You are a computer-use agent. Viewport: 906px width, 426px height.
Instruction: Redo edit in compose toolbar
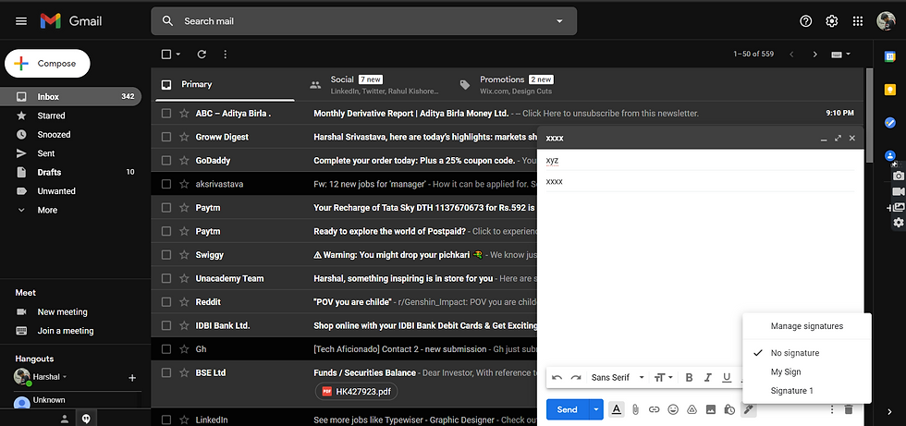[575, 378]
